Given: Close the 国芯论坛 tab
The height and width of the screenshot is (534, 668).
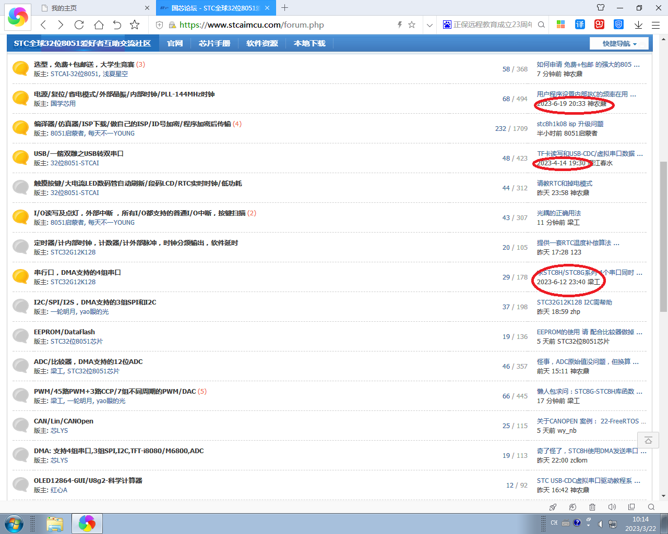Looking at the screenshot, I should (267, 8).
